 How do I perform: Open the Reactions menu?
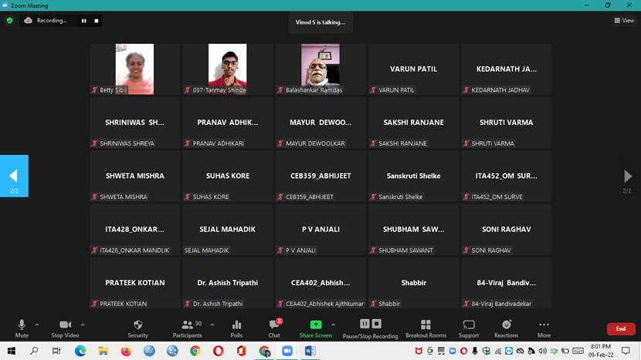(507, 328)
